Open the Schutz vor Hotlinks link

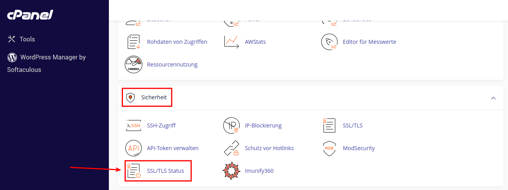tap(269, 148)
